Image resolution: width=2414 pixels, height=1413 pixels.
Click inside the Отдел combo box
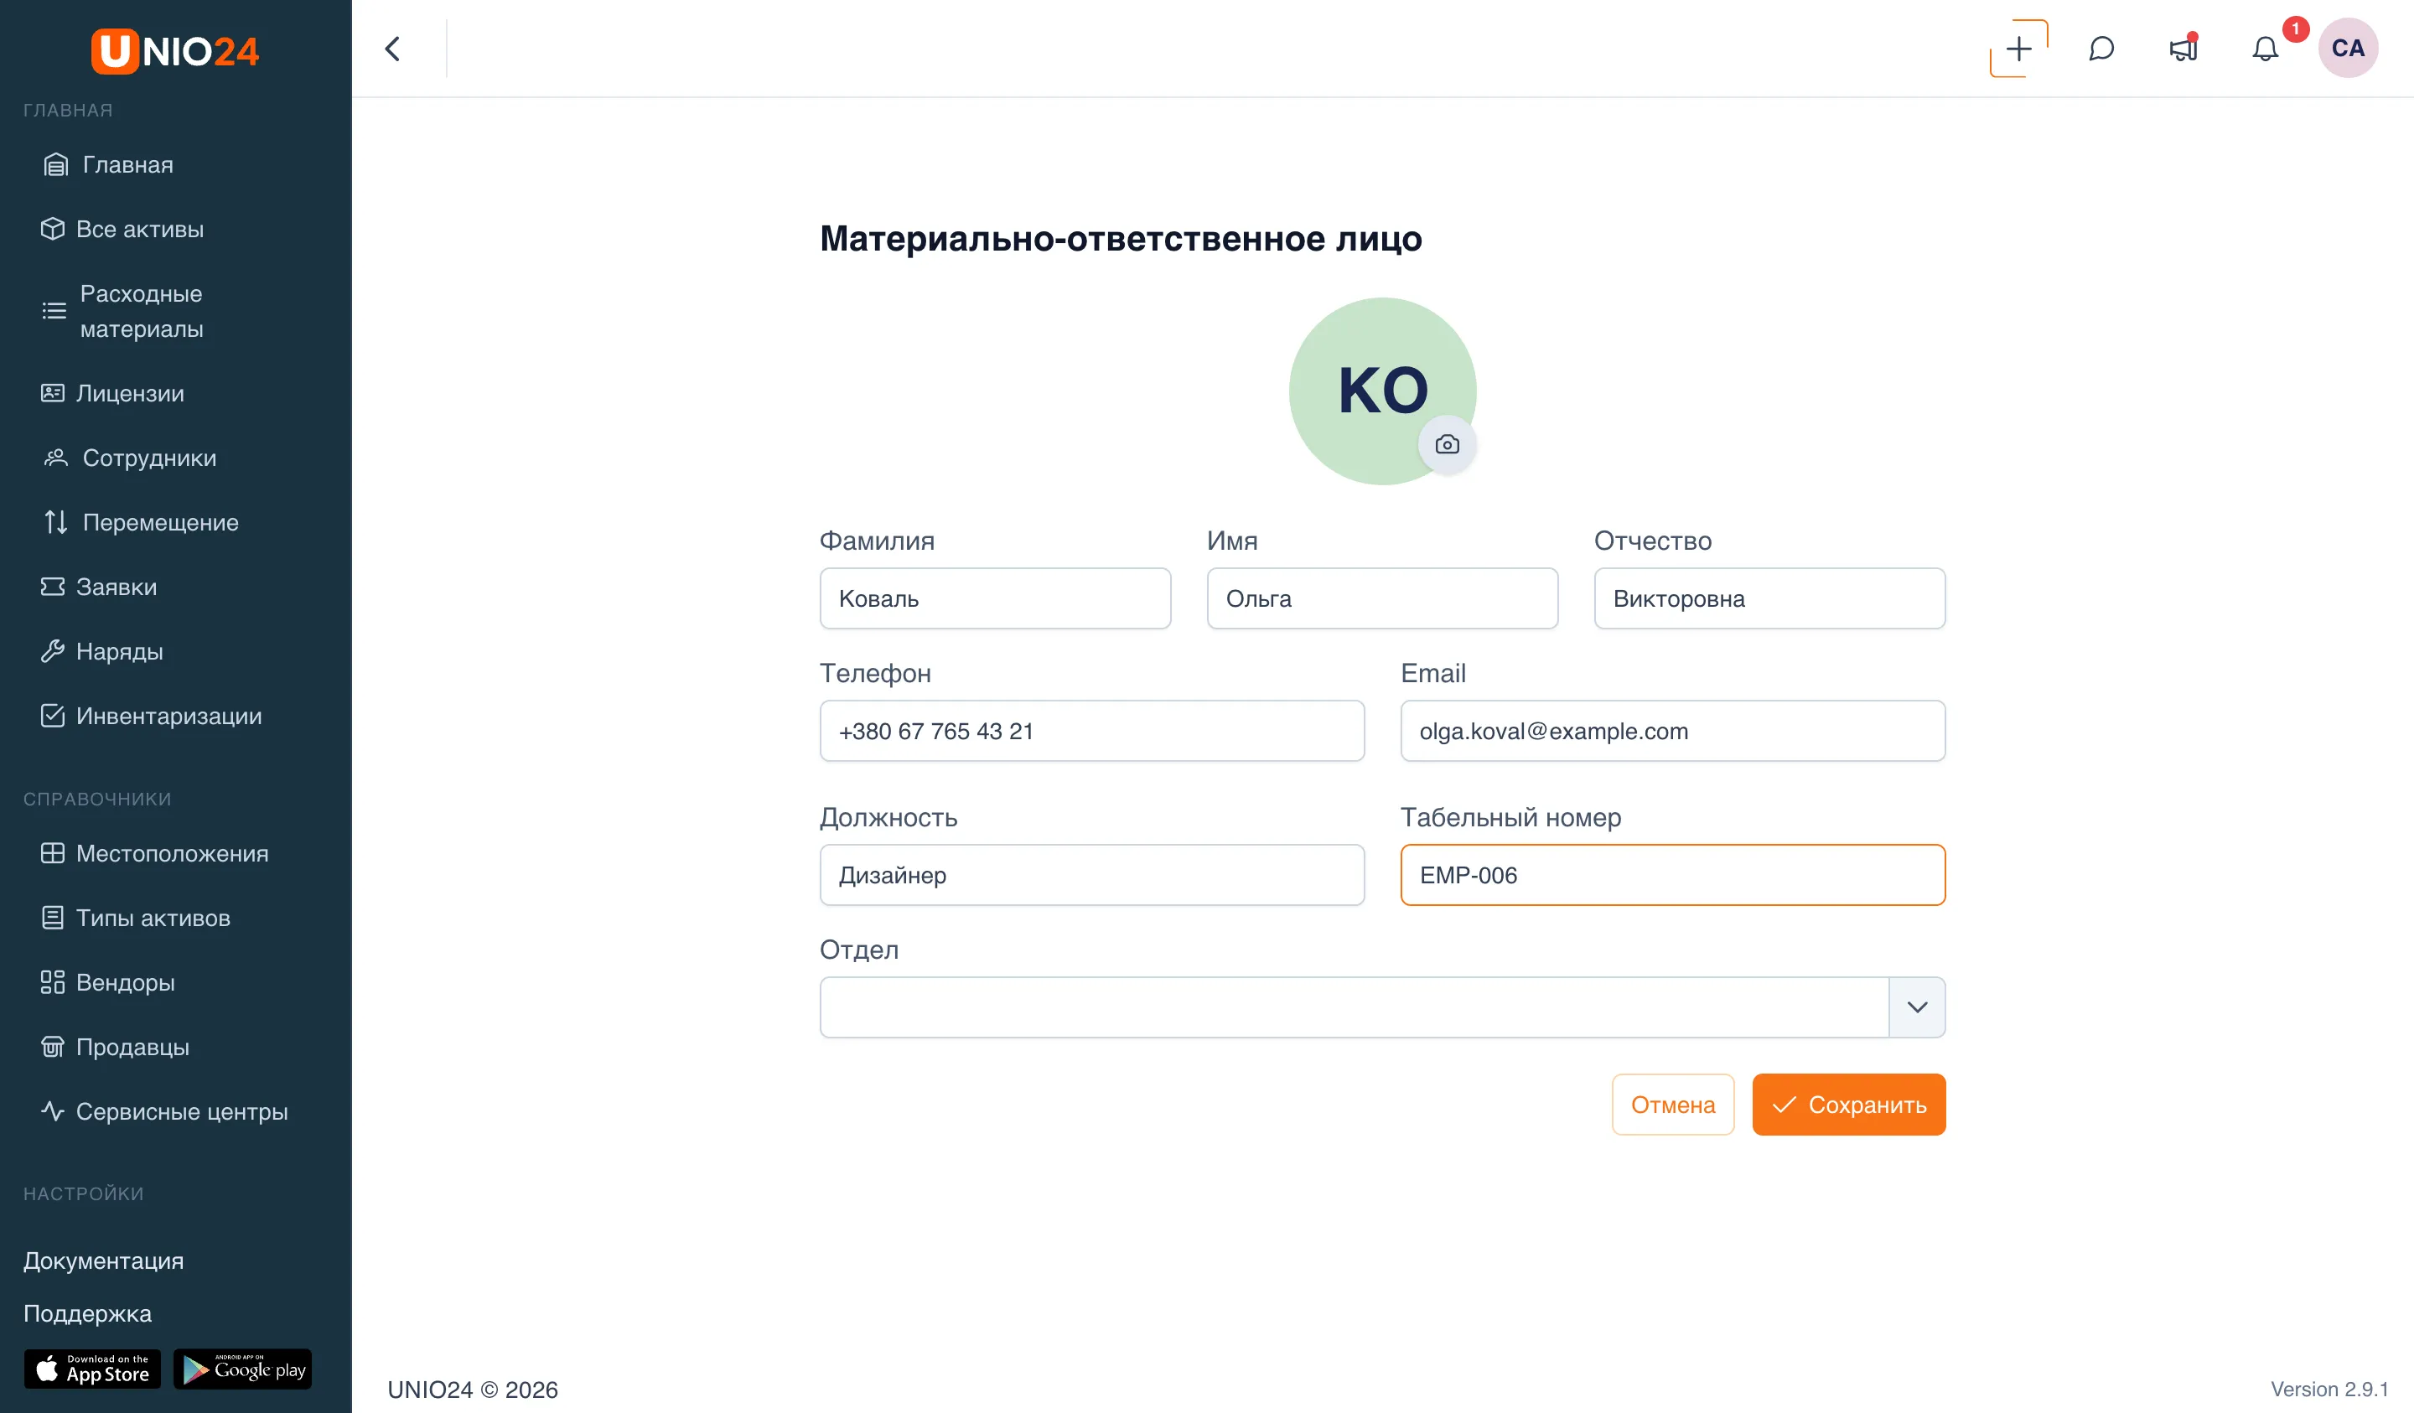[x=1354, y=1007]
